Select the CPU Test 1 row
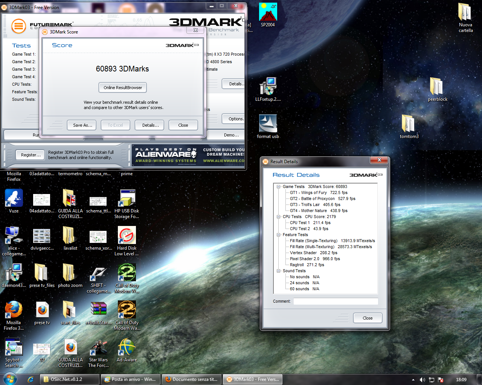 coord(310,223)
